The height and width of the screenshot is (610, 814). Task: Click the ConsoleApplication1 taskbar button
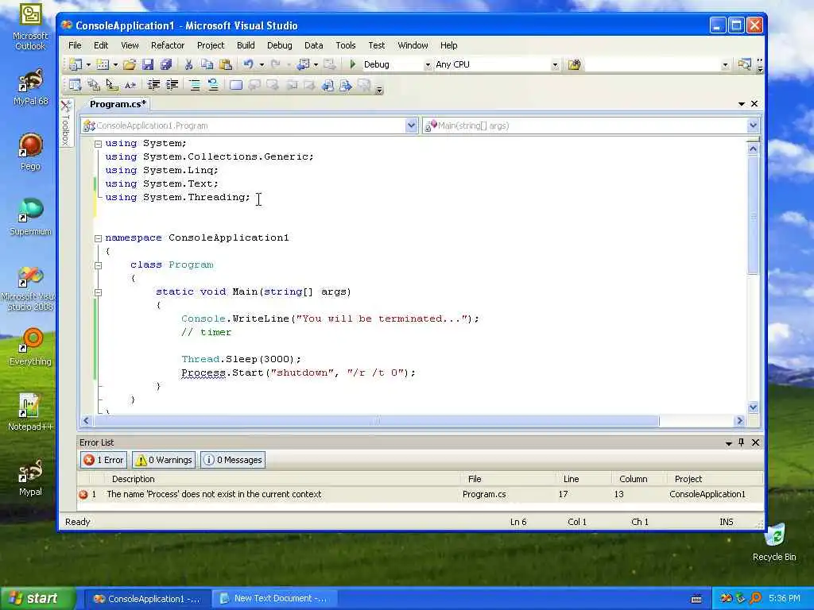click(147, 599)
